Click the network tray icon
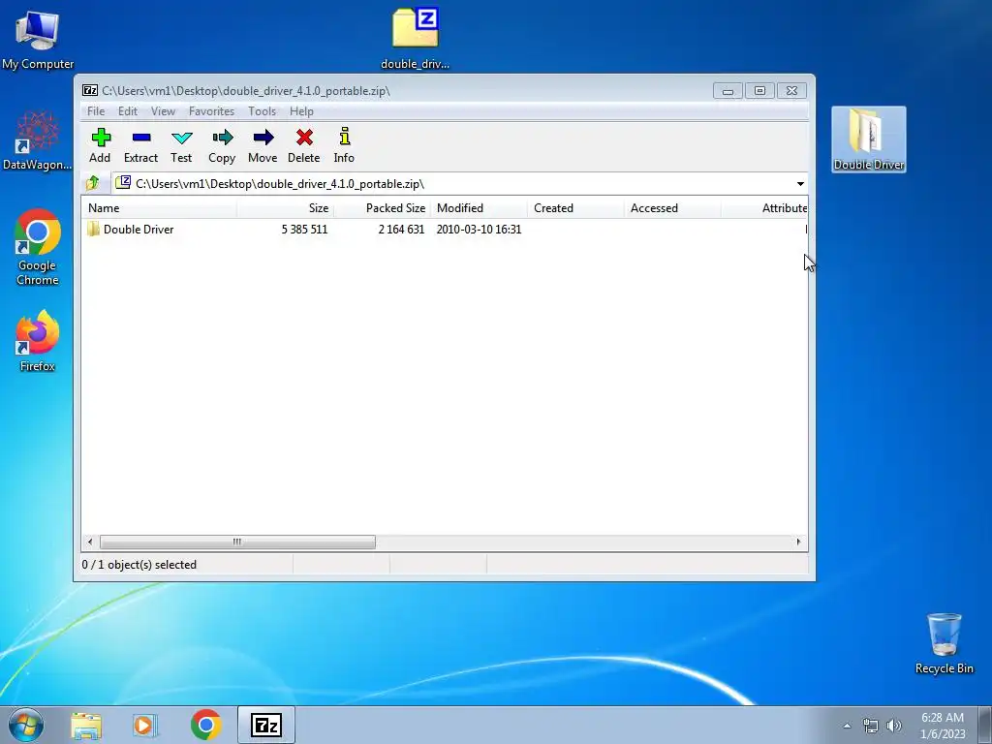This screenshot has height=744, width=992. 871,726
